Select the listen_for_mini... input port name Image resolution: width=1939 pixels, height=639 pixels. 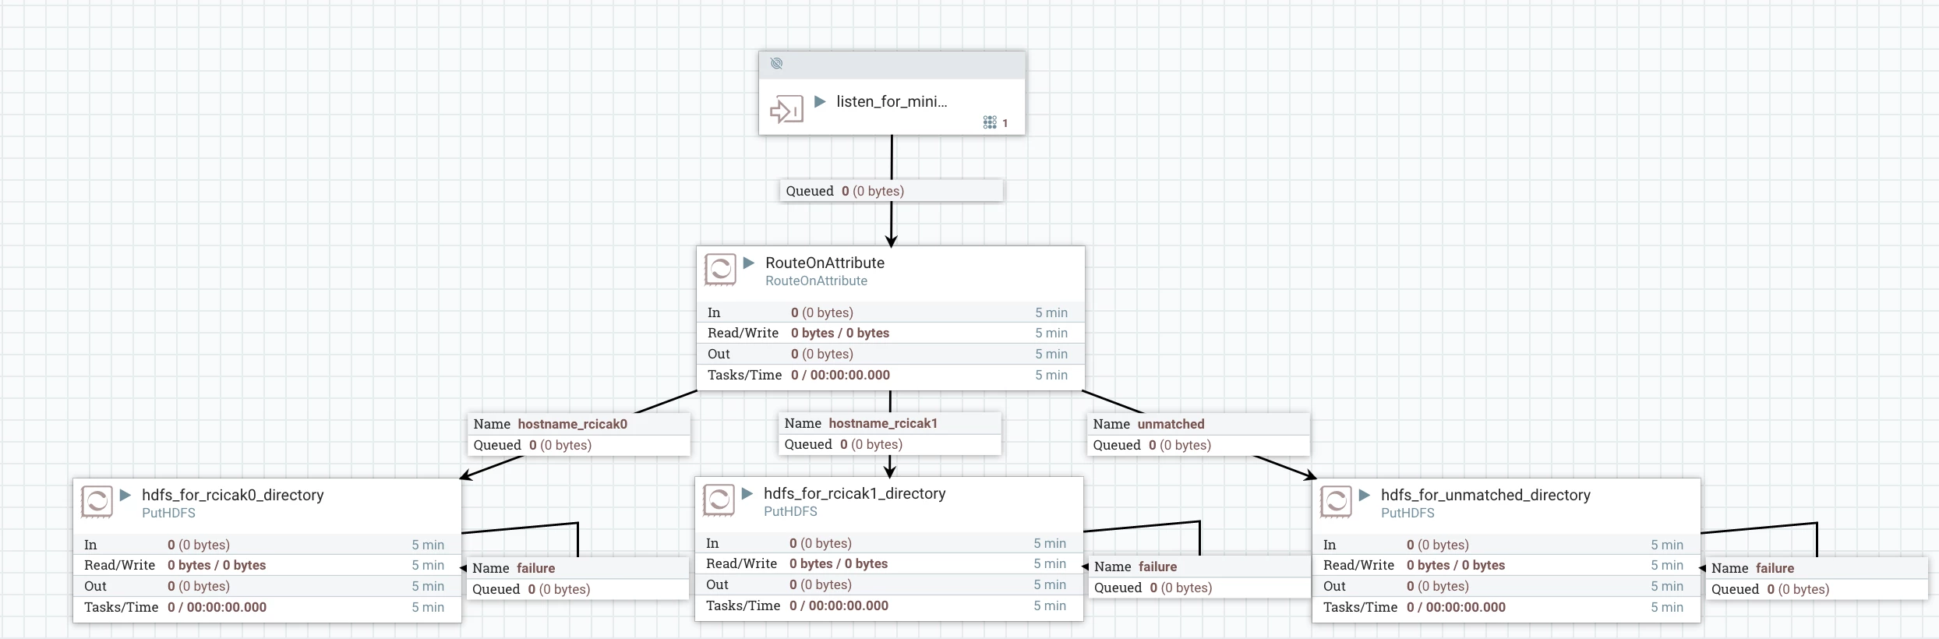[892, 101]
